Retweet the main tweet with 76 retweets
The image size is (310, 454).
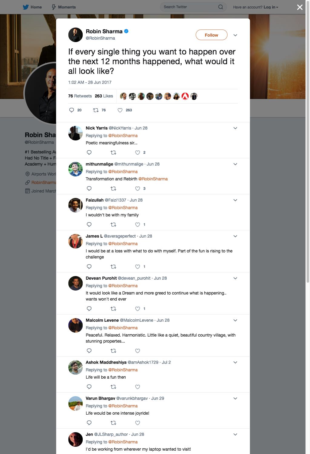(x=96, y=110)
